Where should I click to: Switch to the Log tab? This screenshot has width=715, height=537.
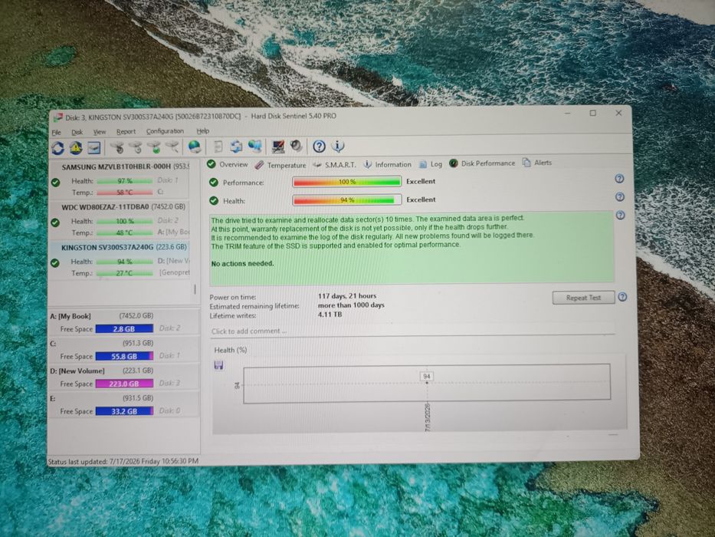[x=431, y=164]
